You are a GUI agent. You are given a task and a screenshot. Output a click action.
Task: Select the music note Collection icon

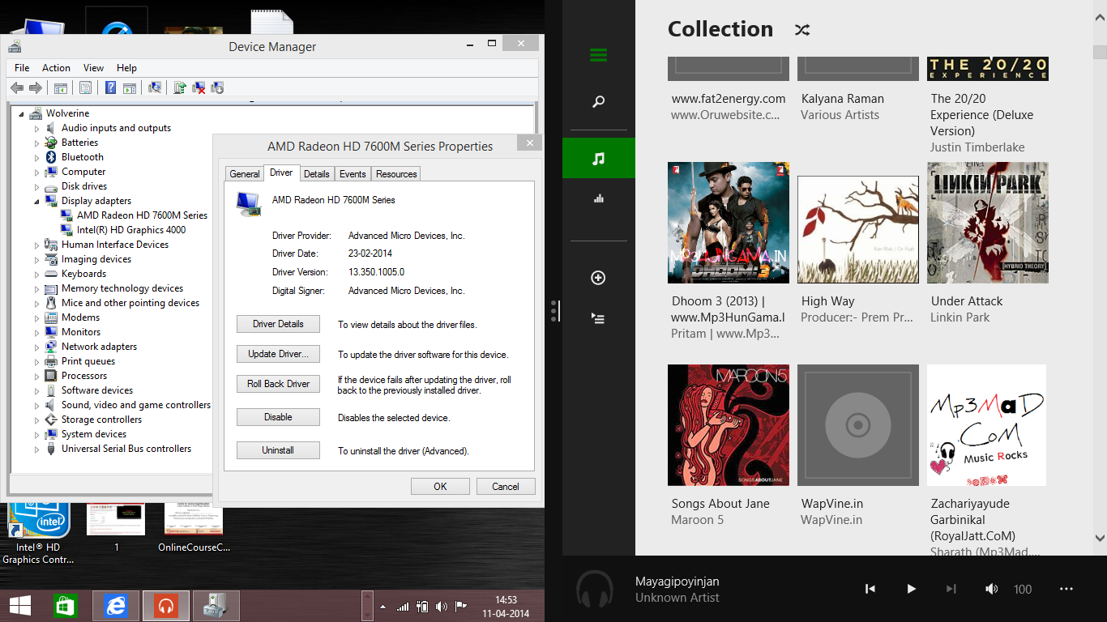[598, 158]
